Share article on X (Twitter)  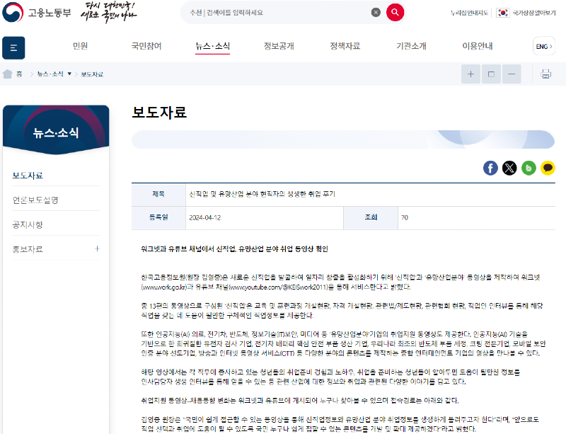point(509,168)
